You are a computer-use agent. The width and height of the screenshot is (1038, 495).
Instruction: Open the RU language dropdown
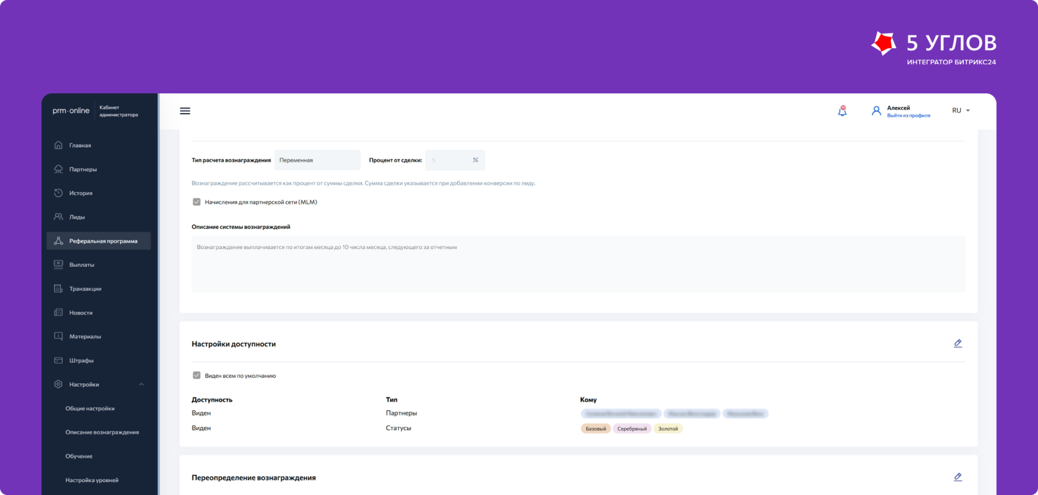coord(961,111)
